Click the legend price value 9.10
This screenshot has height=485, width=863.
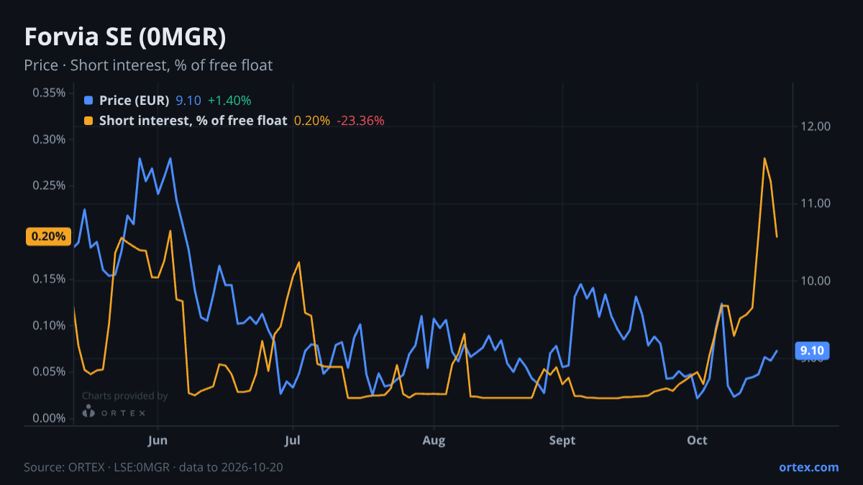(188, 101)
